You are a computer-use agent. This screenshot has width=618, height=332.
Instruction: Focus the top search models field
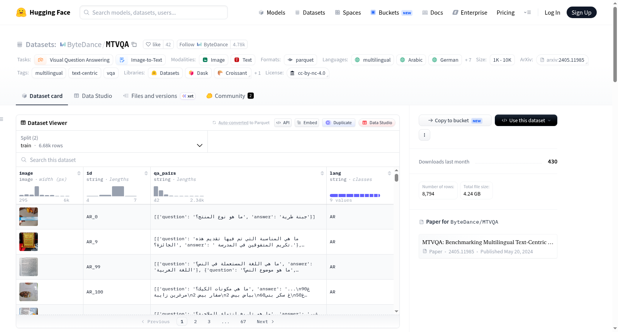tap(154, 12)
